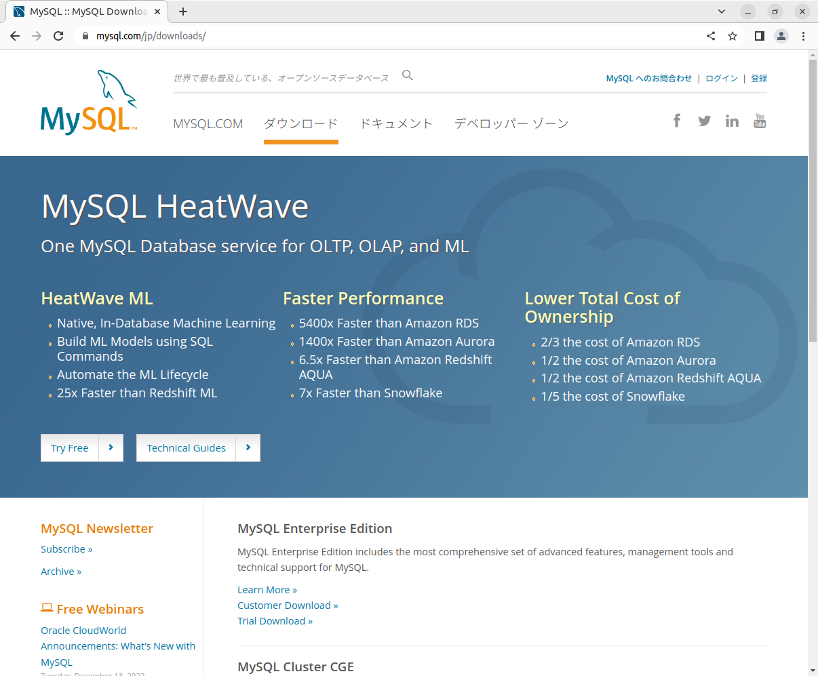
Task: Visit MySQL Facebook page icon
Action: [677, 121]
